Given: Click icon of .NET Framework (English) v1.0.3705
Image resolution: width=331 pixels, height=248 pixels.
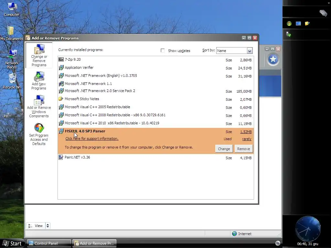Looking at the screenshot, I should (x=61, y=76).
